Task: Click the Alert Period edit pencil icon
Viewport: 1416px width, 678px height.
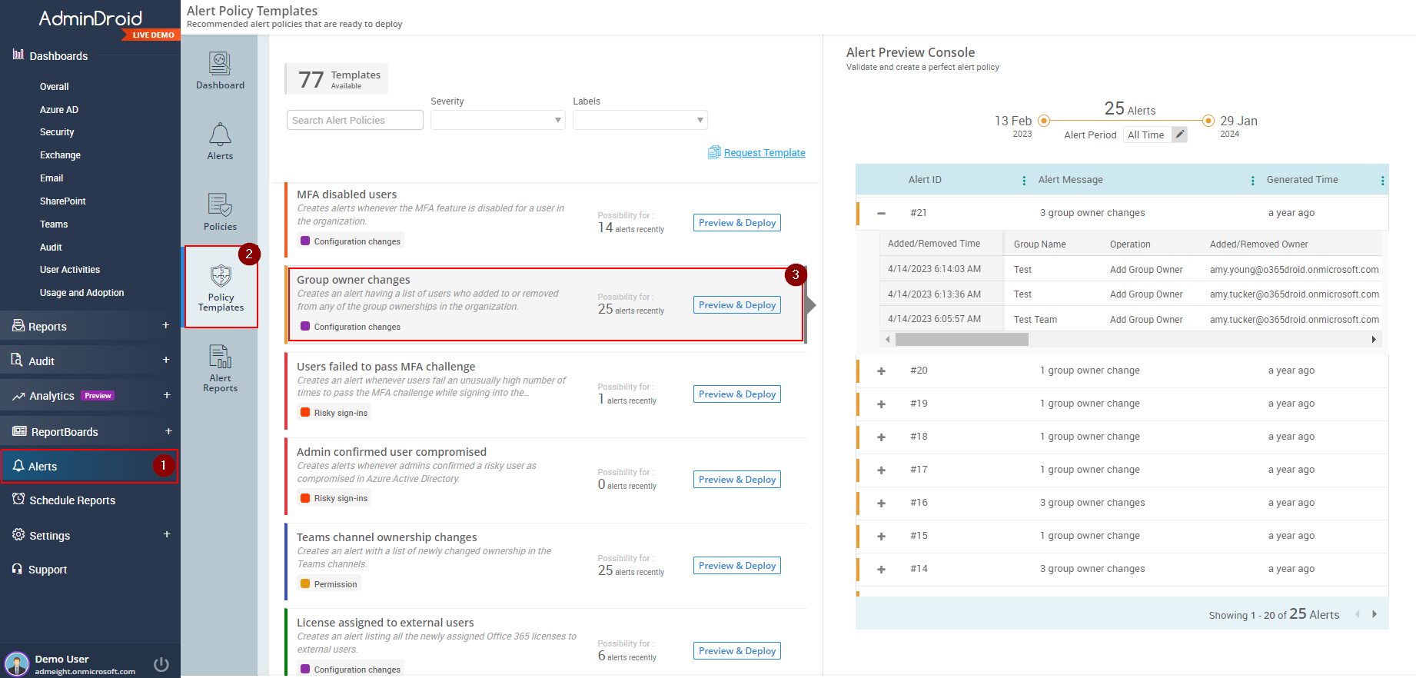Action: tap(1180, 135)
